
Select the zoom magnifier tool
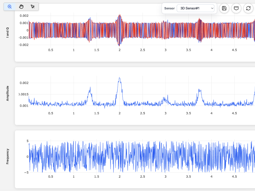[10, 7]
